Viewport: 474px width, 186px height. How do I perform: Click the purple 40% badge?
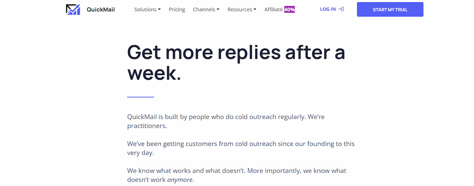[x=290, y=9]
